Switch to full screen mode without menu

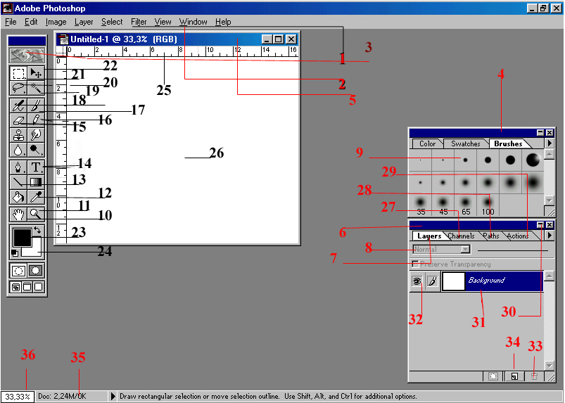(39, 287)
